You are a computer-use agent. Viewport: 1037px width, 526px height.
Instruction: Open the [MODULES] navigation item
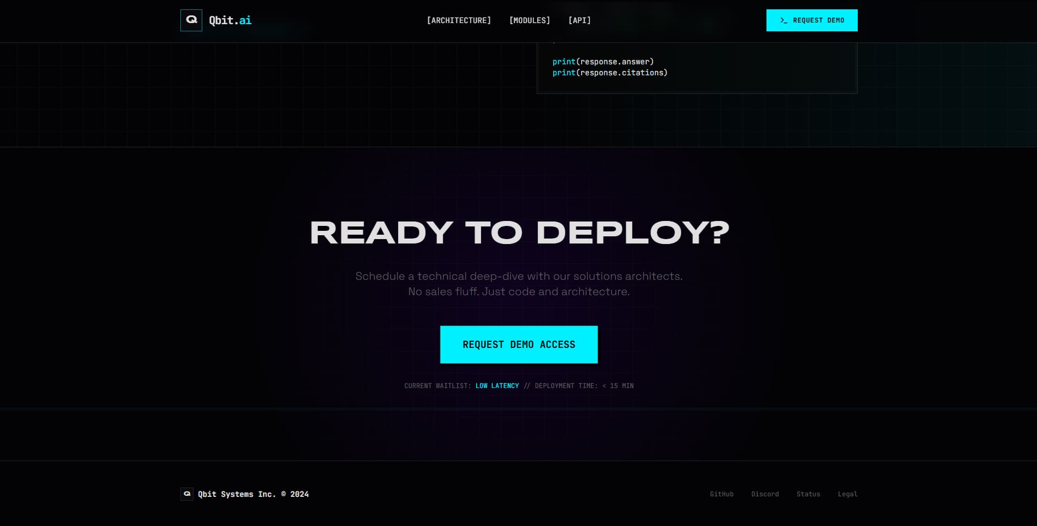[x=529, y=20]
